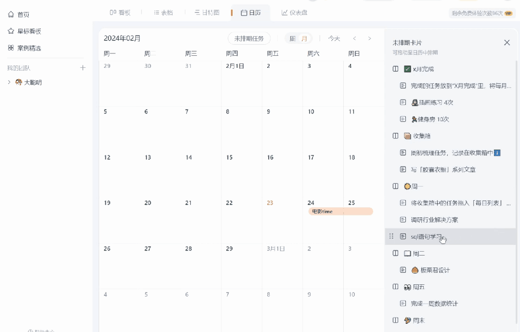
Task: Select the month view 月 toggle
Action: click(304, 38)
